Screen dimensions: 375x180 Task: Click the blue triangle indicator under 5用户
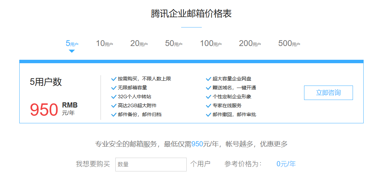72,51
